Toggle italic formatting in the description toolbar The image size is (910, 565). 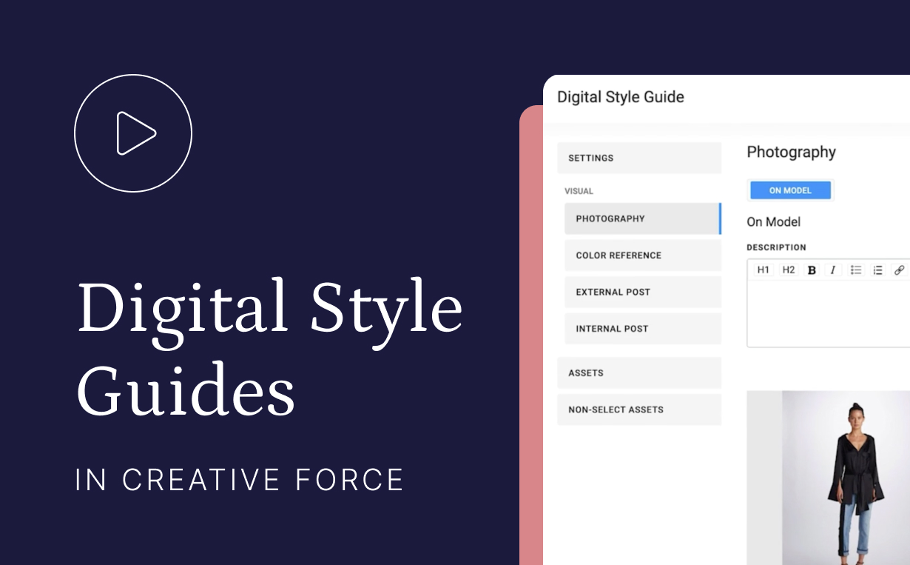(832, 270)
